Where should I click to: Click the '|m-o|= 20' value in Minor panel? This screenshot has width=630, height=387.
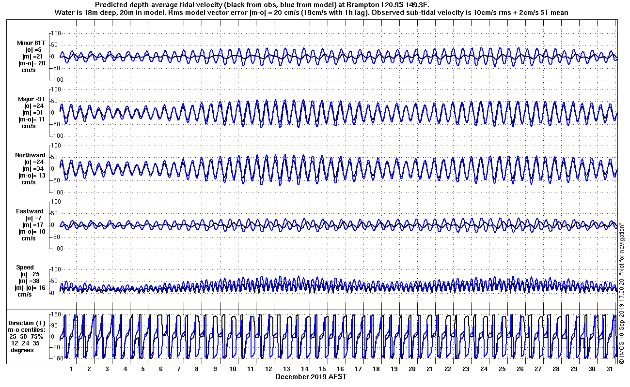(x=31, y=63)
